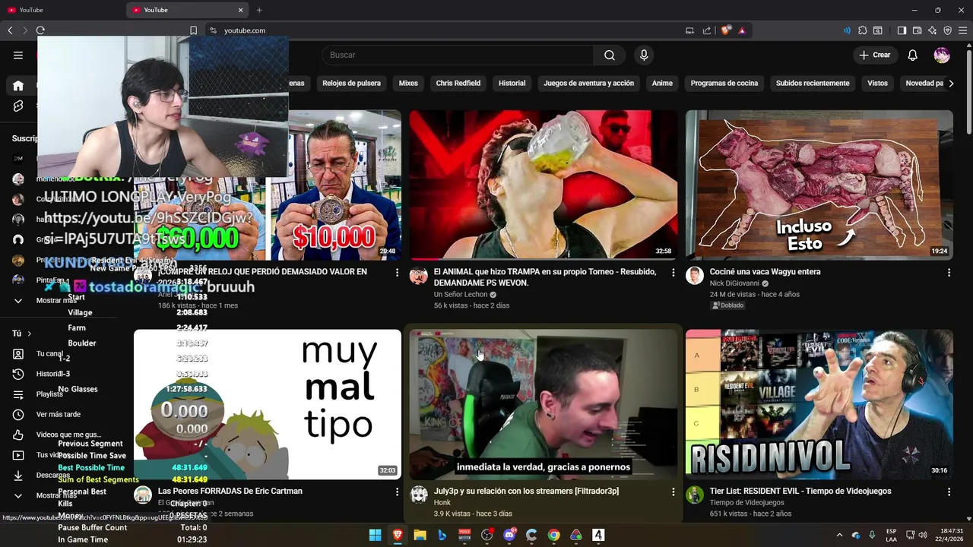
Task: Open options for Eric Cartman video
Action: (x=397, y=492)
